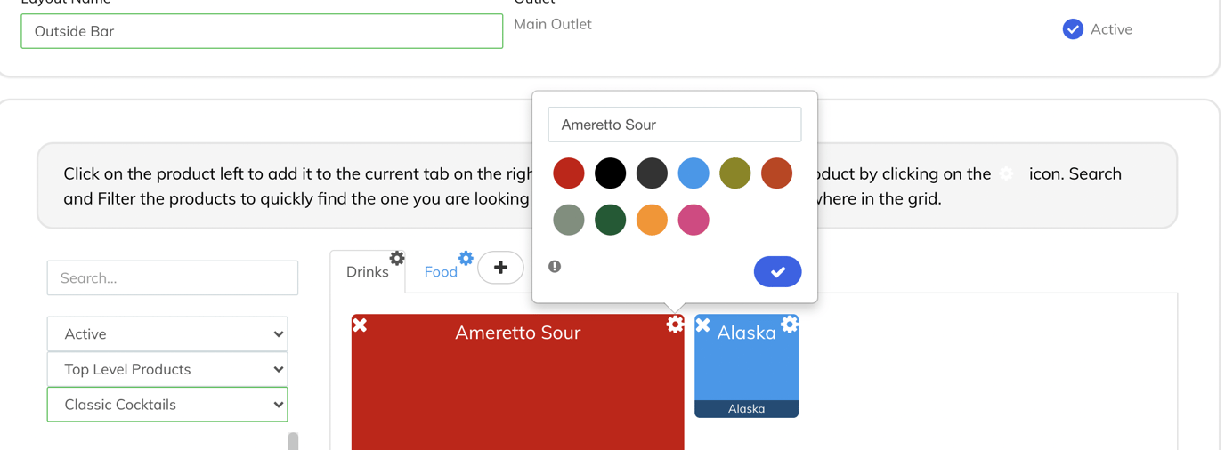
Task: Choose the orange color swatch
Action: point(652,220)
